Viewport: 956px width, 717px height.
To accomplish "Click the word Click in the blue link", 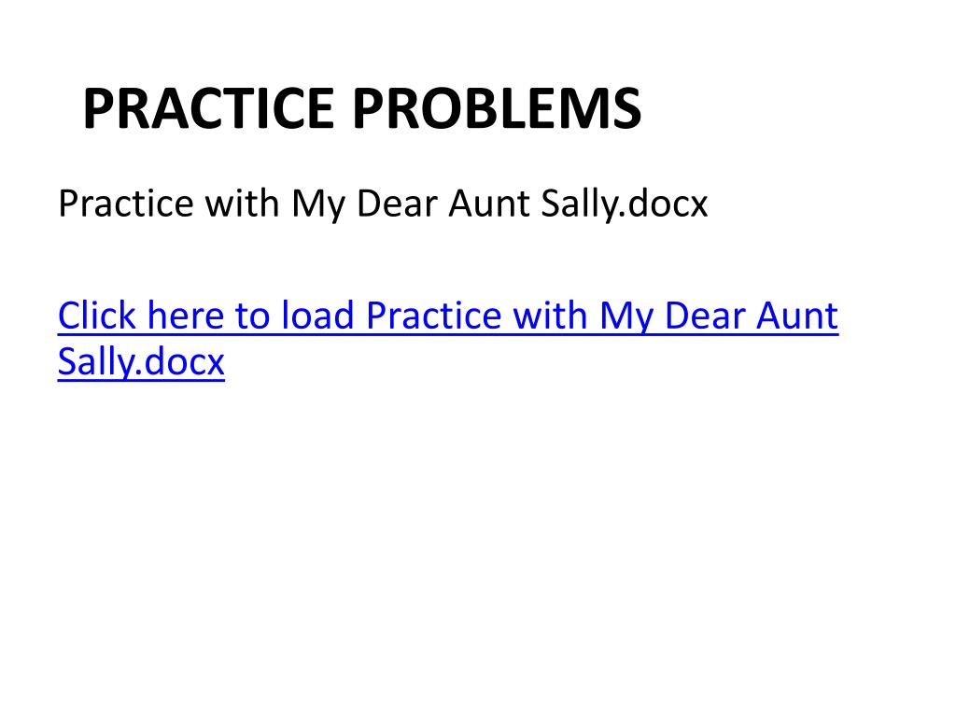I will [x=97, y=316].
